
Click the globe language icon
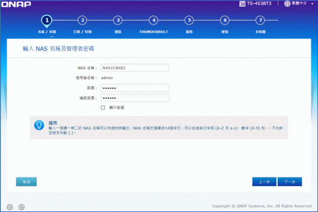pyautogui.click(x=287, y=3)
